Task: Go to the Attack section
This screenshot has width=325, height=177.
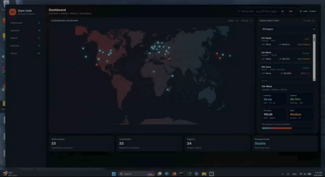Action: [25, 38]
